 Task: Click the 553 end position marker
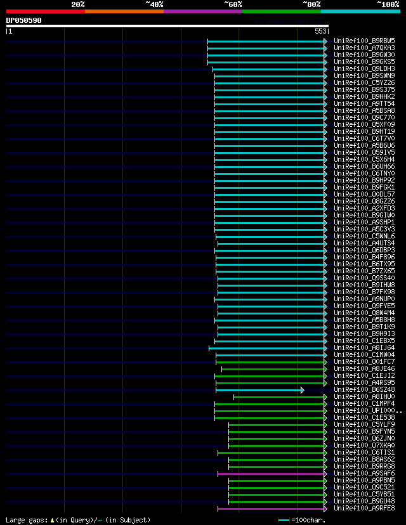(322, 31)
